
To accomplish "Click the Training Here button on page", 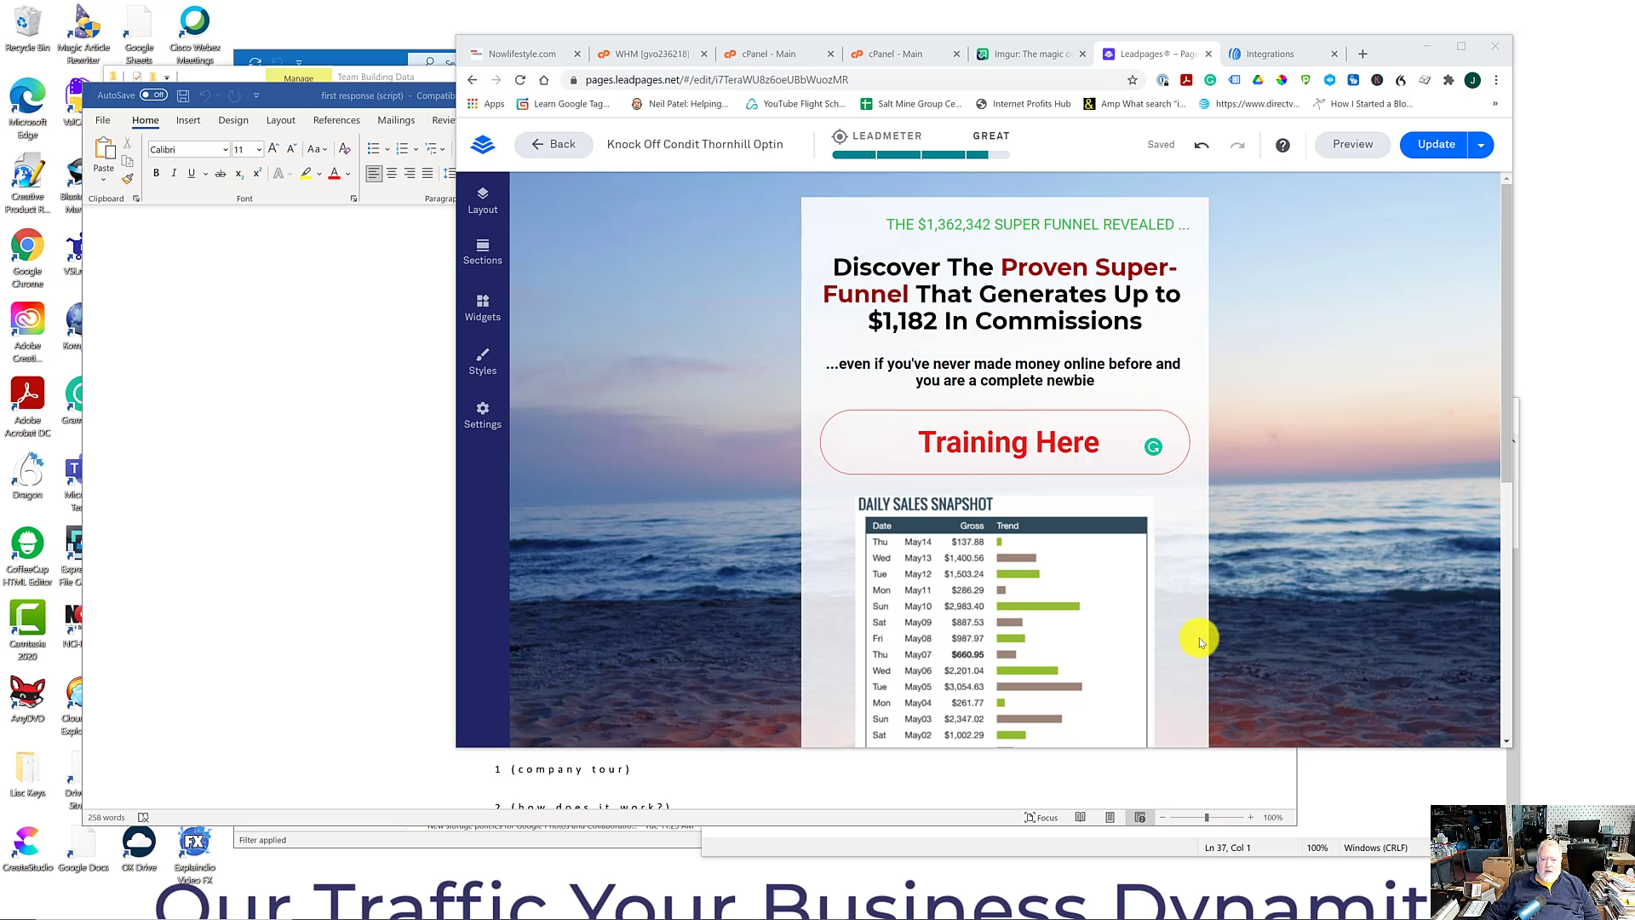I will point(1005,443).
